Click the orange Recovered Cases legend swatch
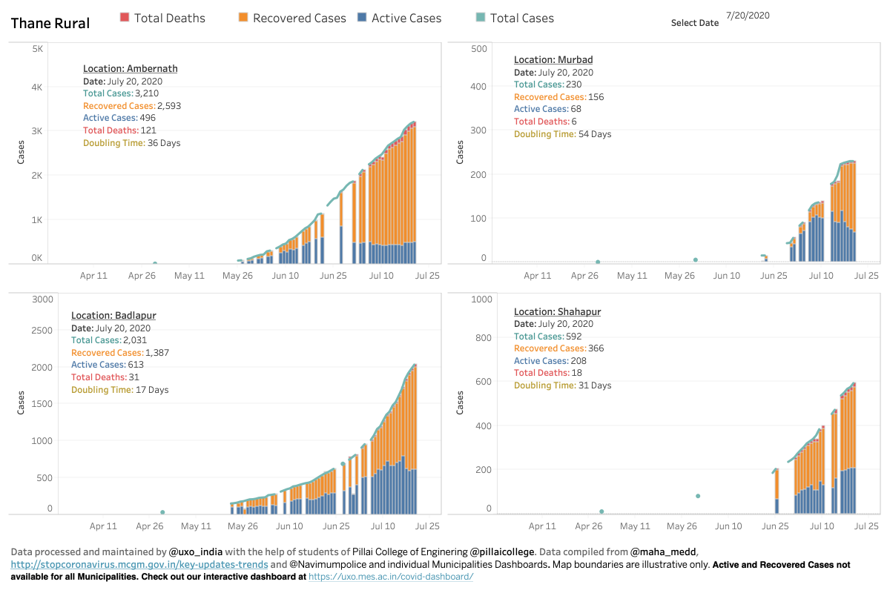Viewport: 890px width, 593px height. click(x=243, y=18)
